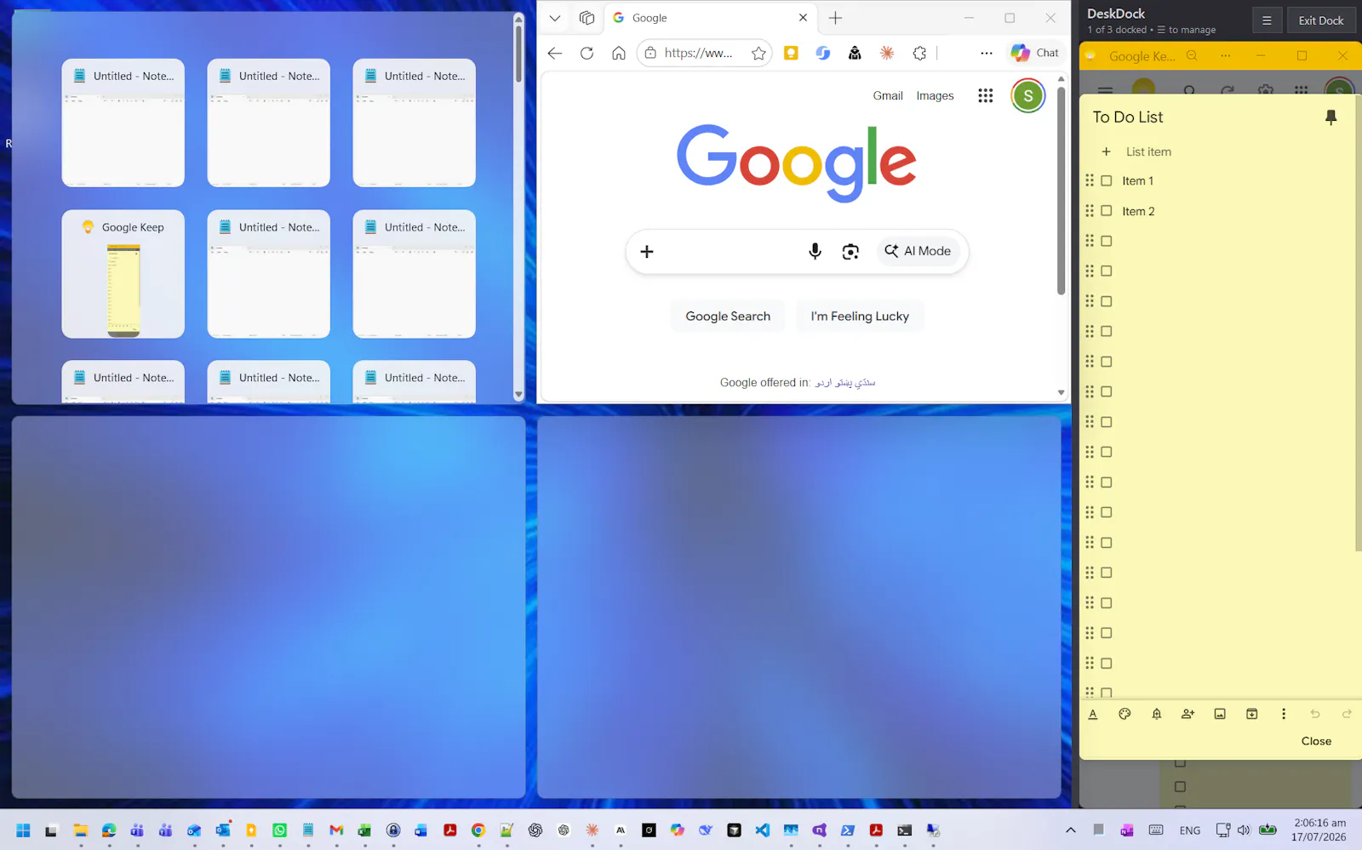The width and height of the screenshot is (1362, 850).
Task: Pin the To Do List note
Action: pyautogui.click(x=1331, y=117)
